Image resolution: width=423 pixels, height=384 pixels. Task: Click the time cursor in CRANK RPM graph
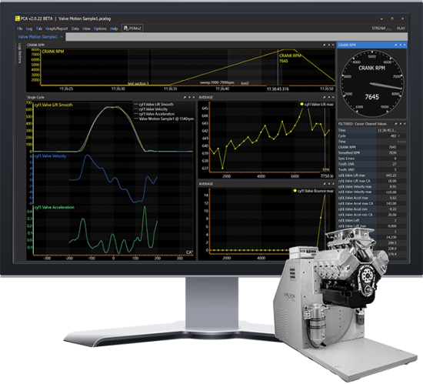(x=278, y=68)
